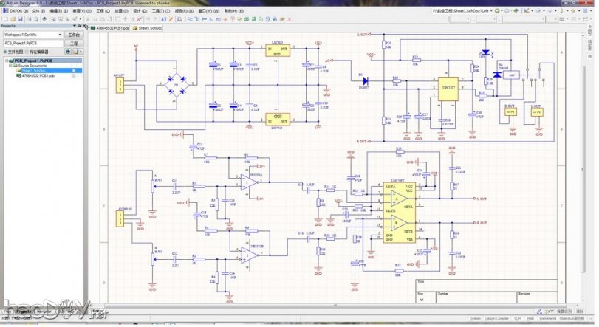Select 4766+5532 PCB1.pcb in project tree
The width and height of the screenshot is (599, 327).
pos(38,76)
